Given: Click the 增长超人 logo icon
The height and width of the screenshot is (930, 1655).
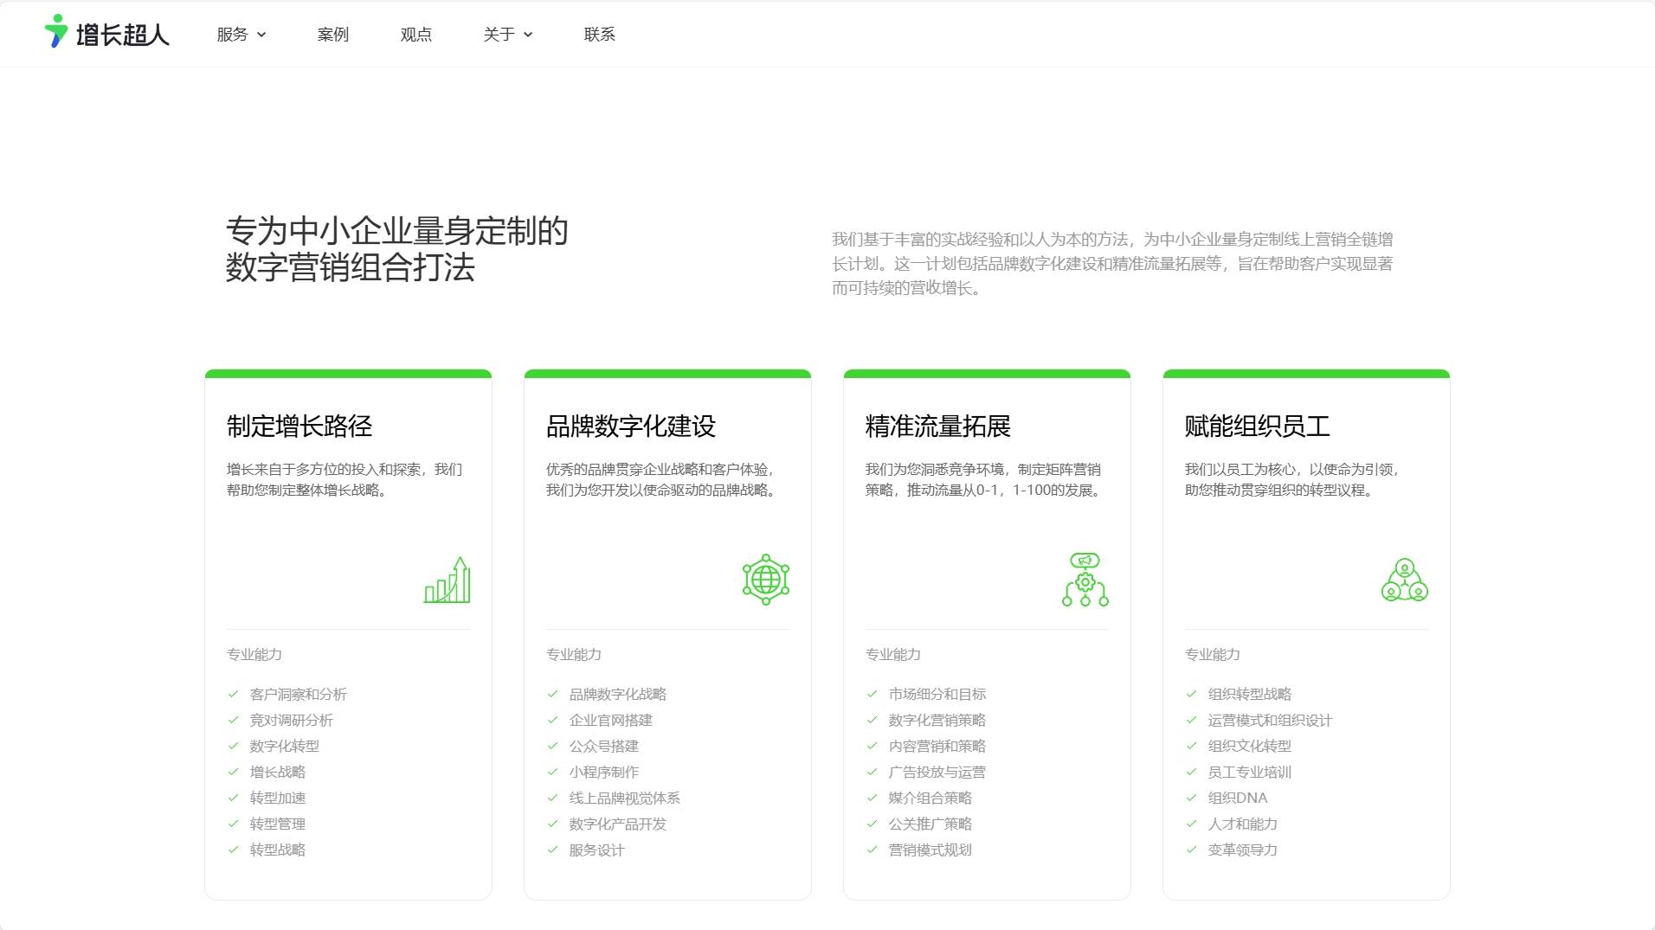Looking at the screenshot, I should 56,31.
